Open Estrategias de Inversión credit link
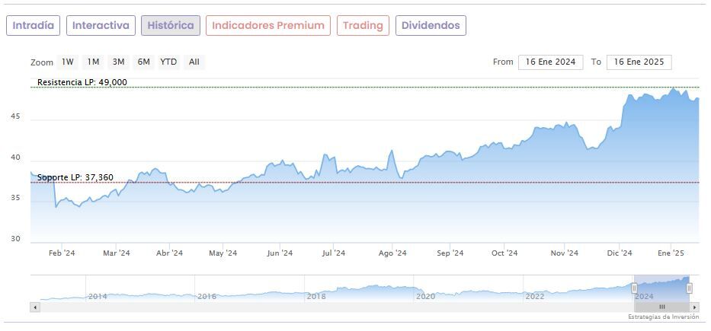This screenshot has height=331, width=711. click(x=663, y=317)
